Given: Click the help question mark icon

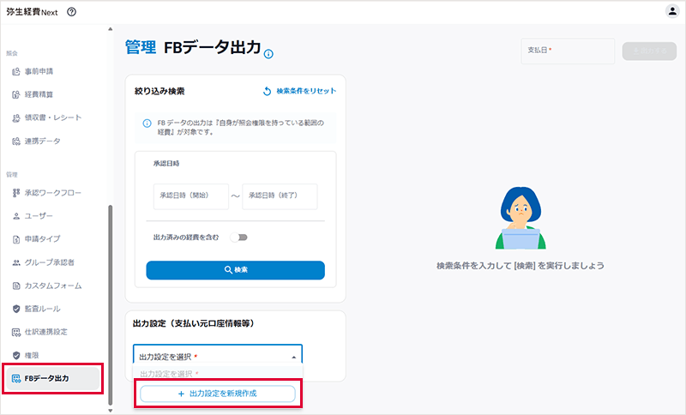Looking at the screenshot, I should (x=71, y=11).
